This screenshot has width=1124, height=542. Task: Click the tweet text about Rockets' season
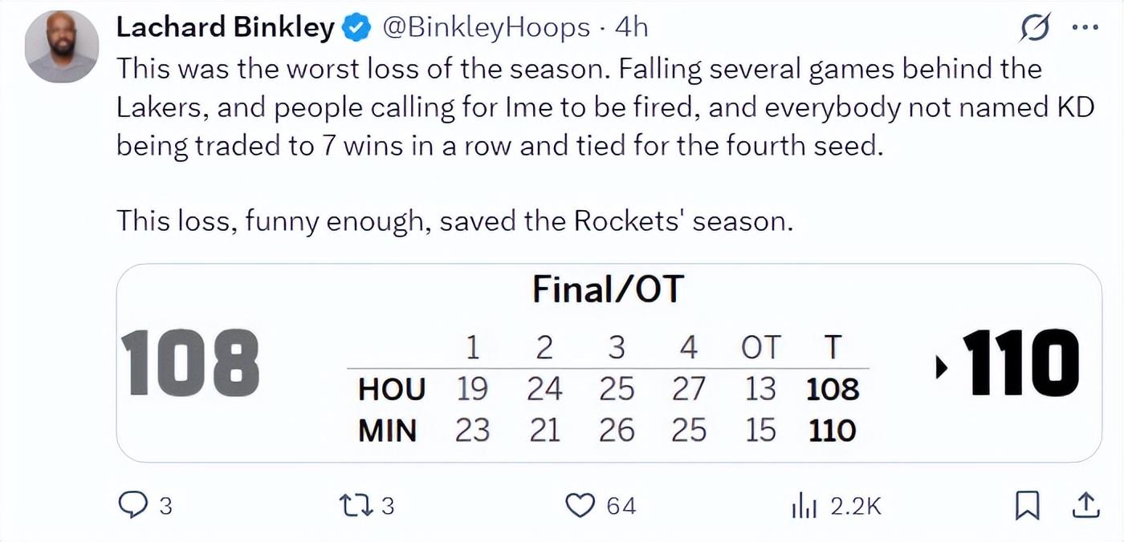coord(454,220)
